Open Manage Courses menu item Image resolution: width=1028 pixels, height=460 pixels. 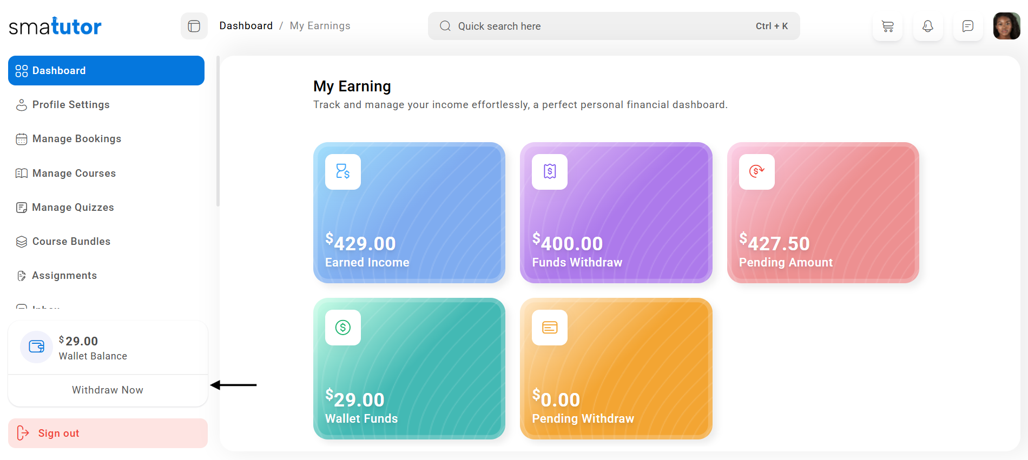[74, 174]
